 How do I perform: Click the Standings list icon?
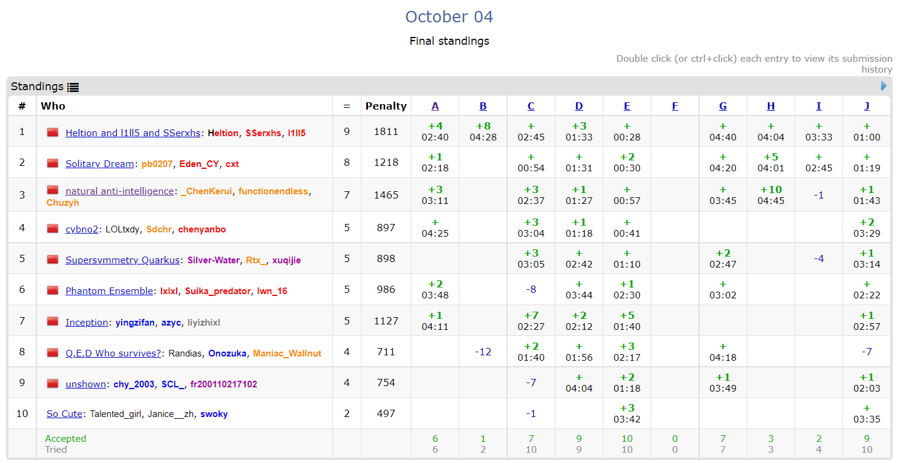[x=73, y=87]
